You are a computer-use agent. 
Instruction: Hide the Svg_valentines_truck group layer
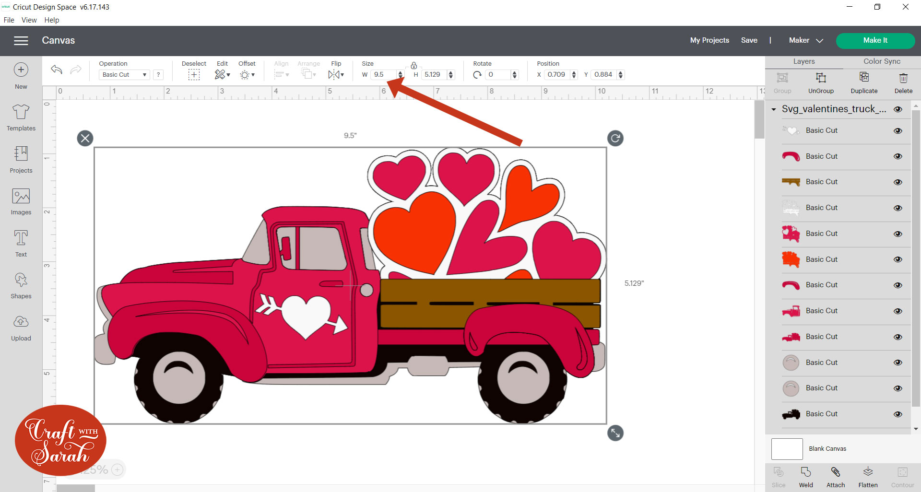pos(897,109)
